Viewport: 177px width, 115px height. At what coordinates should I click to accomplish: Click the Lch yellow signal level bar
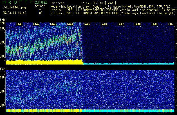point(44,62)
